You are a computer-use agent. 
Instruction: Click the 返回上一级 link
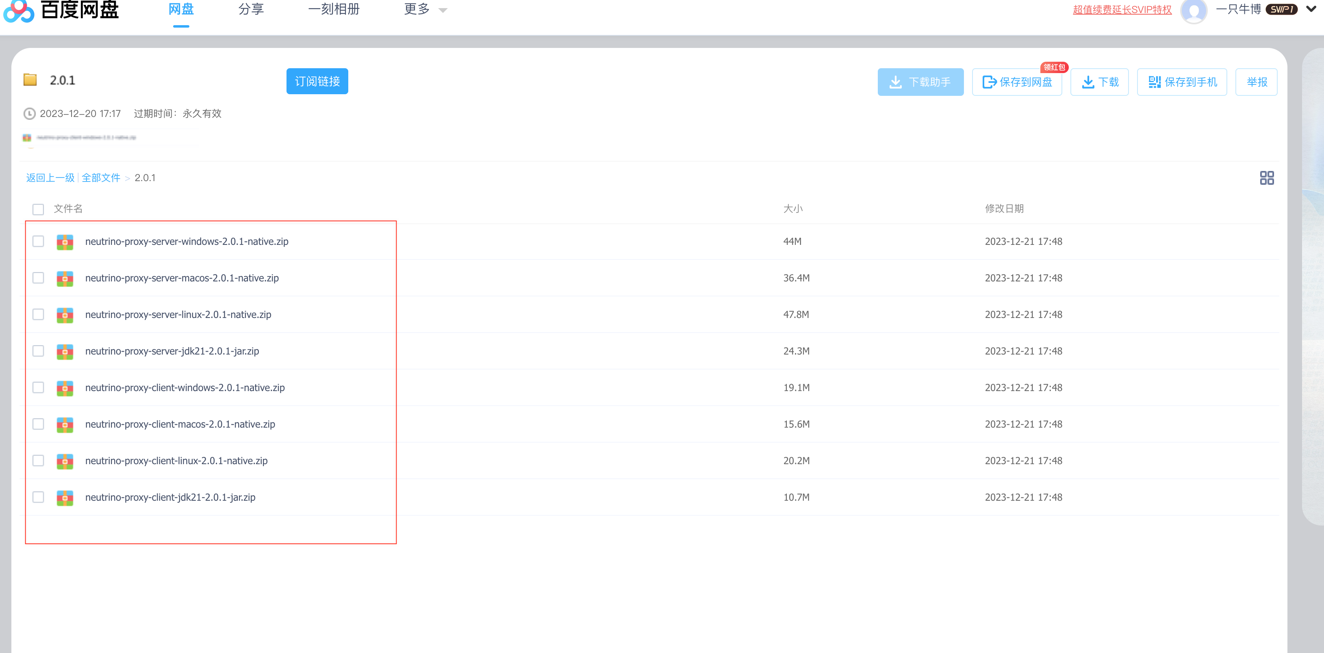click(x=50, y=178)
